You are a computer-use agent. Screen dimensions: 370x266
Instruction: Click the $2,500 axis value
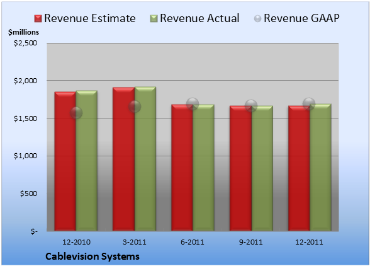[x=25, y=43]
